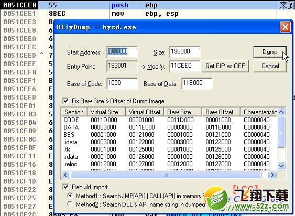Click the Entry Point field

(122, 66)
